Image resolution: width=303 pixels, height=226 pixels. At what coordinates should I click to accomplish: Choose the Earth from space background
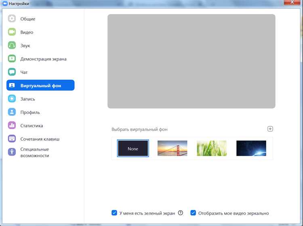(x=251, y=148)
